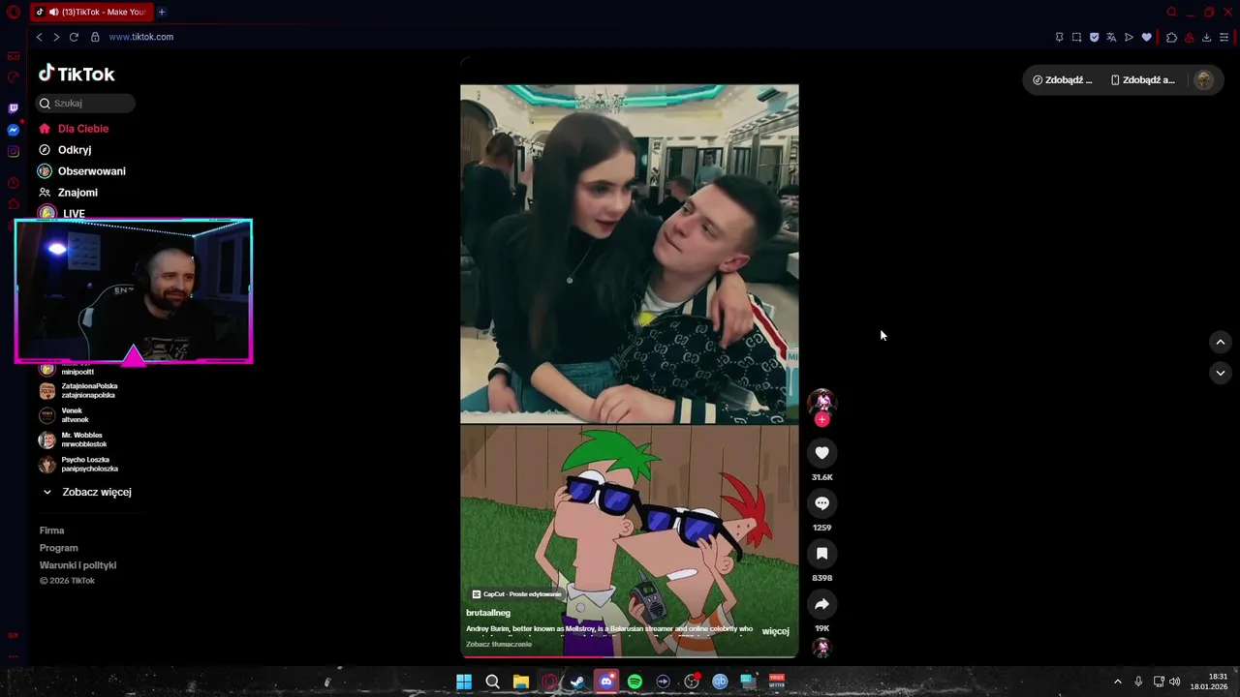The width and height of the screenshot is (1240, 697).
Task: Open Instagram in Opera sidebar
Action: coord(13,151)
